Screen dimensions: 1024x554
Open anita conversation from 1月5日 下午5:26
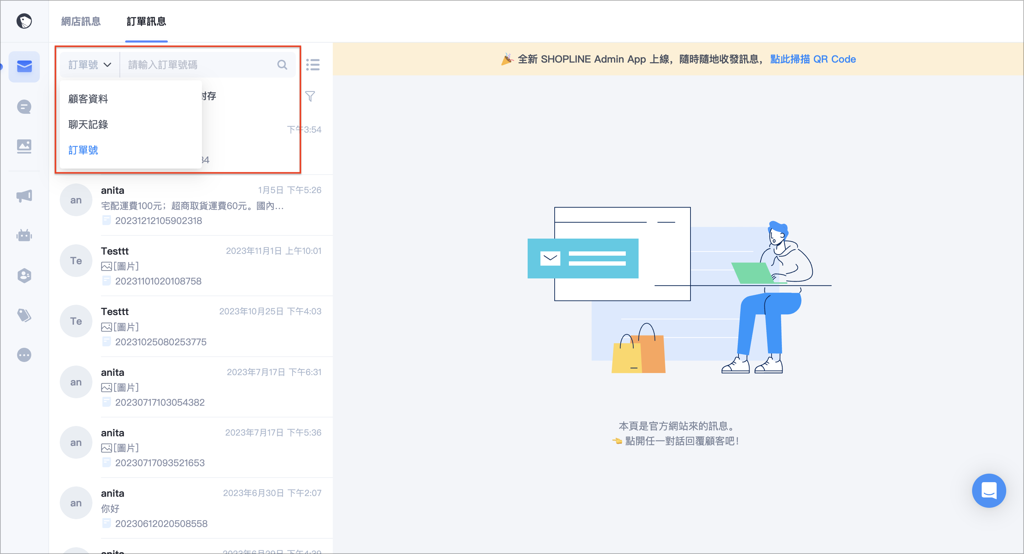(191, 205)
